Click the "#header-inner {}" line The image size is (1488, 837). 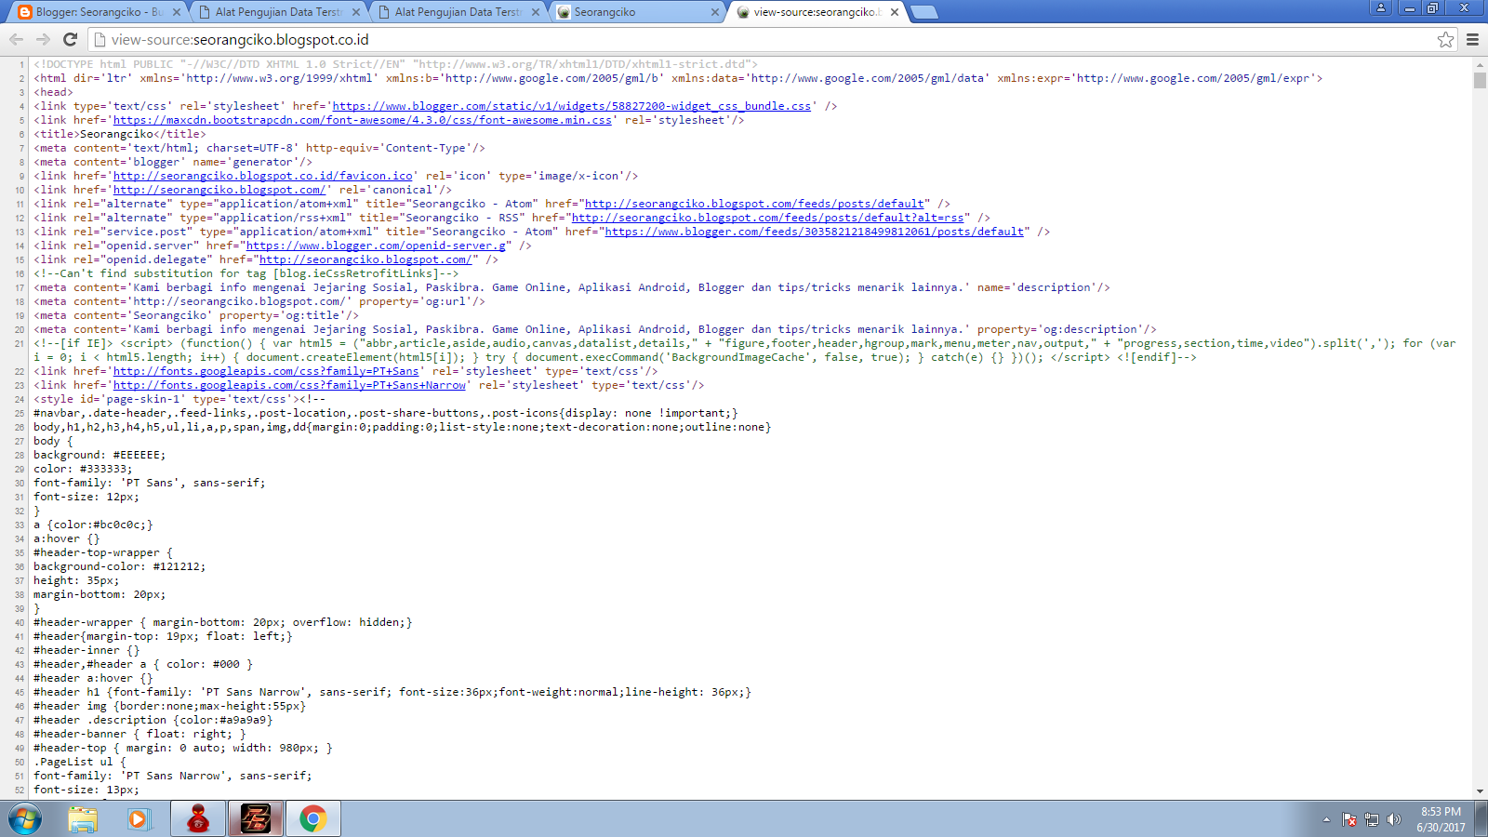(86, 650)
